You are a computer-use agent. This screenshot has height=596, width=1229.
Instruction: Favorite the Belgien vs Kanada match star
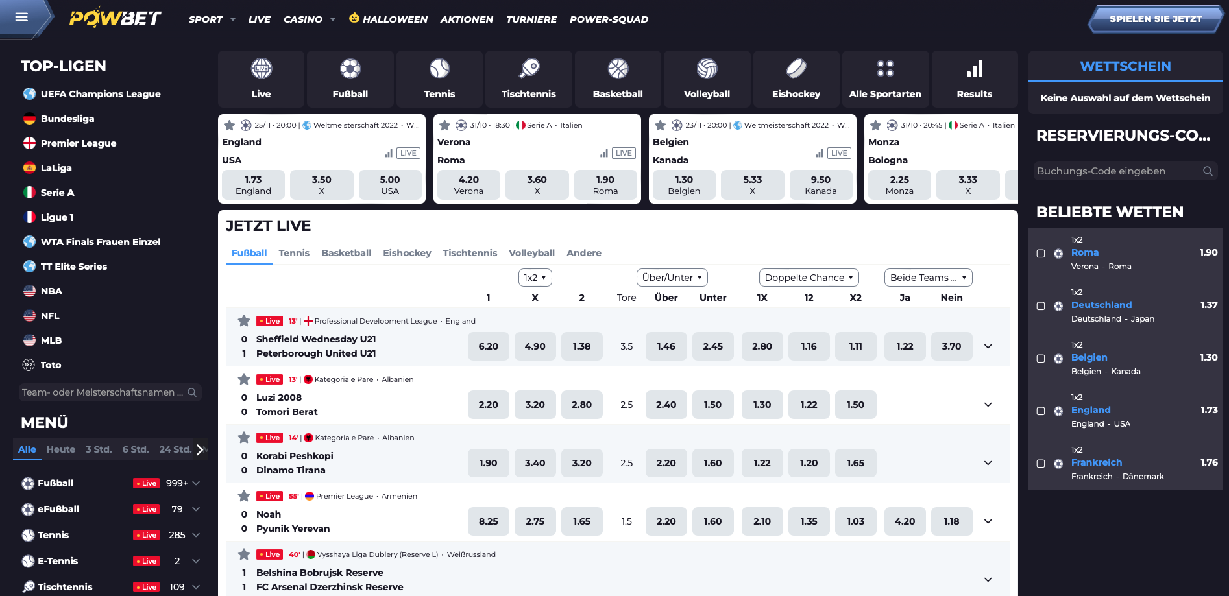pos(660,125)
